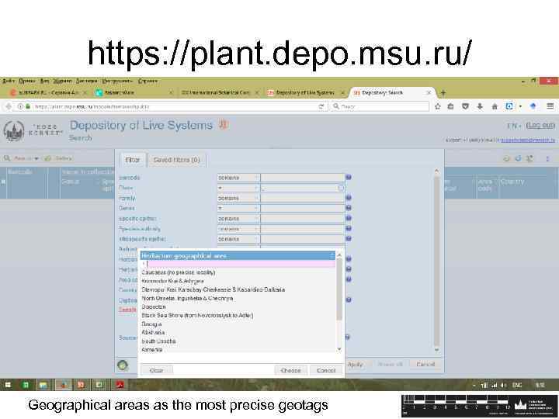
Task: Open the browser hamburger menu icon
Action: click(x=550, y=106)
